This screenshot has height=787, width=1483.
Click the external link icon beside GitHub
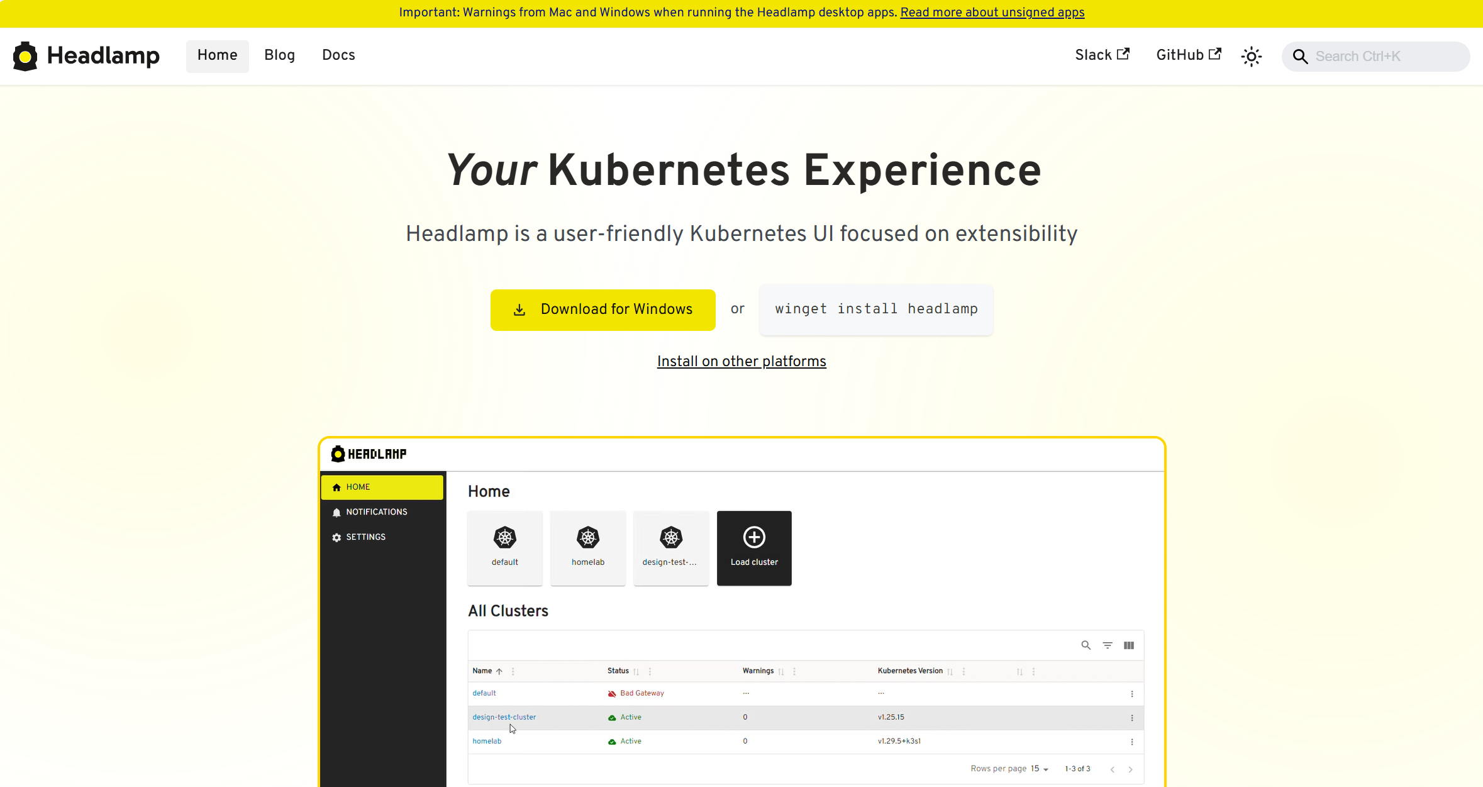pyautogui.click(x=1215, y=54)
